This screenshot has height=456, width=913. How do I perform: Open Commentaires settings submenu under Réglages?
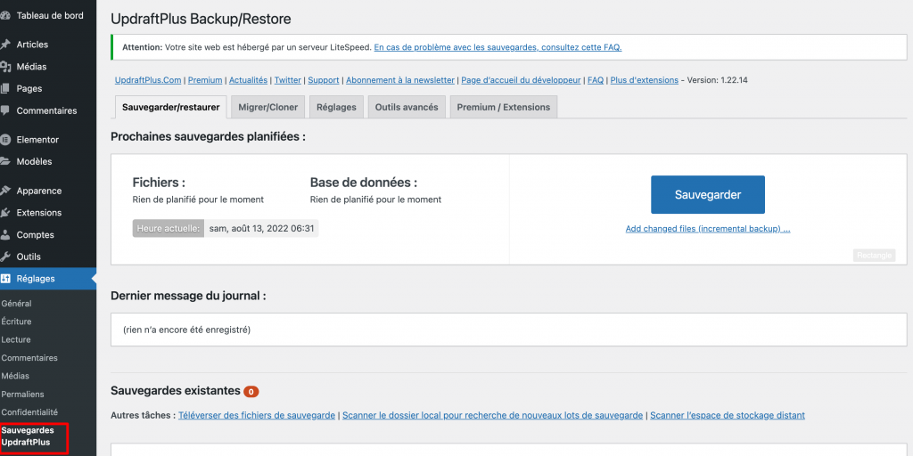[x=29, y=358]
